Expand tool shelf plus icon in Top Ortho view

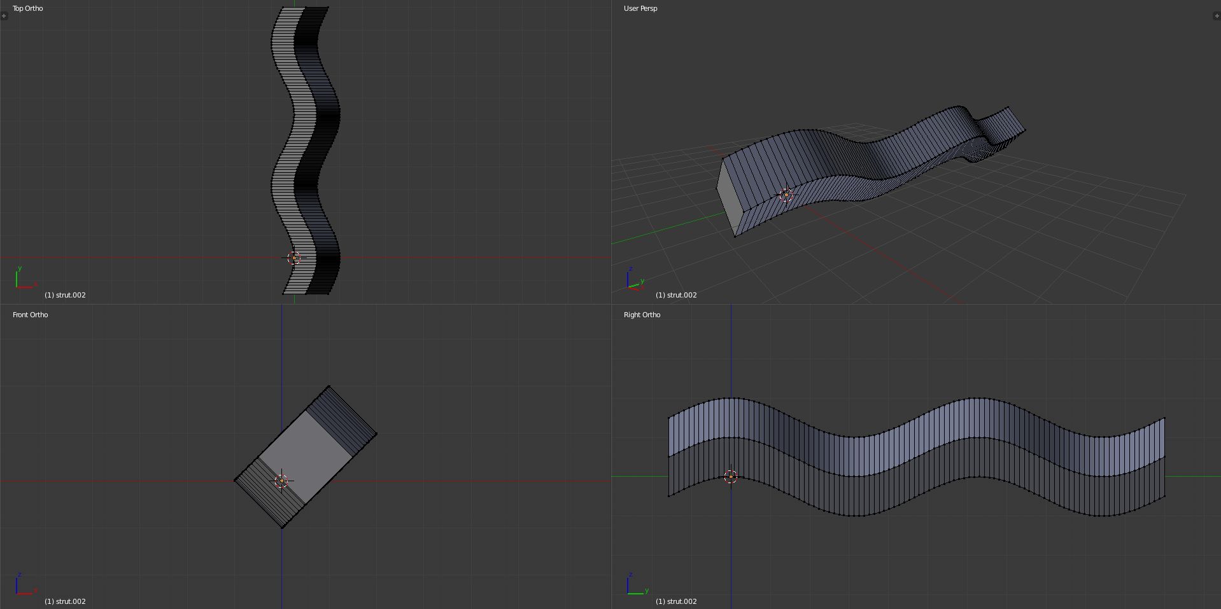click(x=4, y=16)
